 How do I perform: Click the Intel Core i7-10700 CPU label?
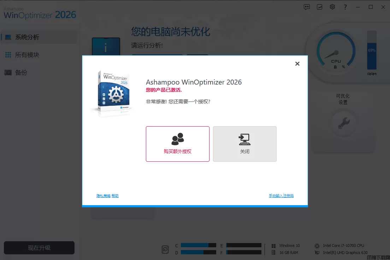pyautogui.click(x=343, y=245)
